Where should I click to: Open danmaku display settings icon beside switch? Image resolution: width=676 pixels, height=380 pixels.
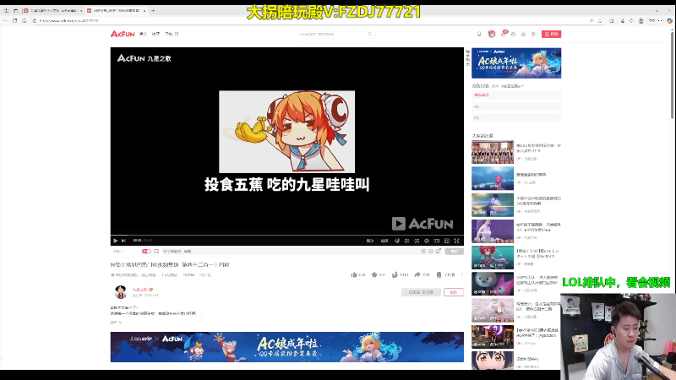[156, 251]
